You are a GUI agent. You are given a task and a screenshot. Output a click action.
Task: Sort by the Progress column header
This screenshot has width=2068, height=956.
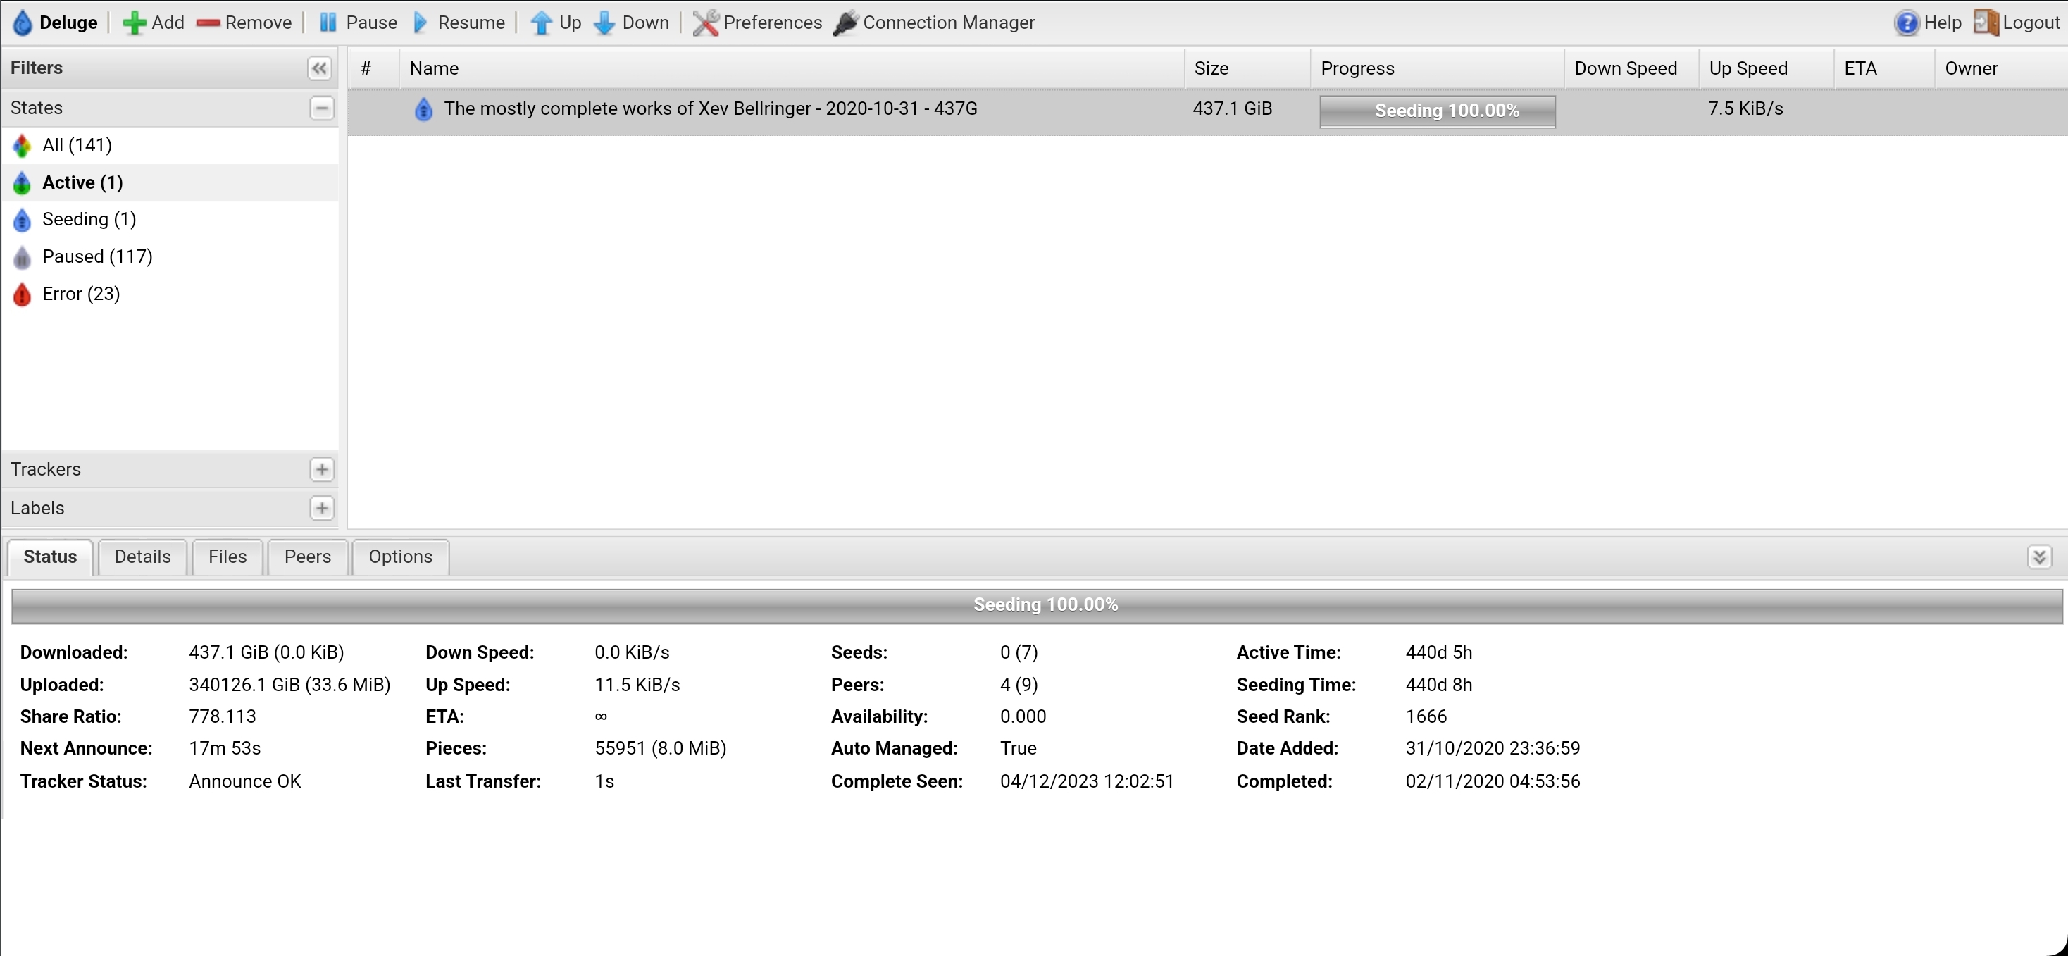(1437, 68)
